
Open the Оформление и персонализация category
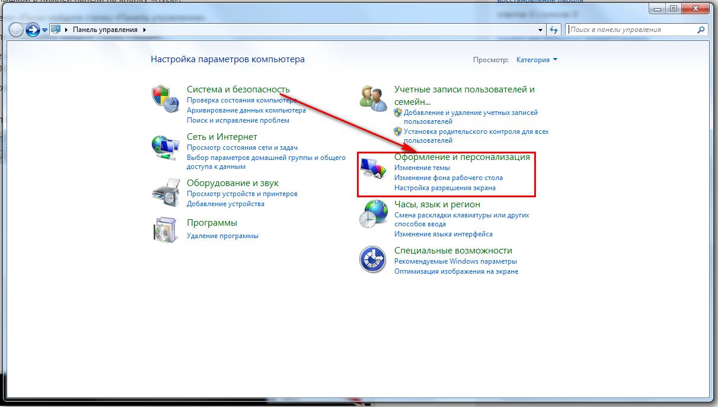[x=462, y=157]
